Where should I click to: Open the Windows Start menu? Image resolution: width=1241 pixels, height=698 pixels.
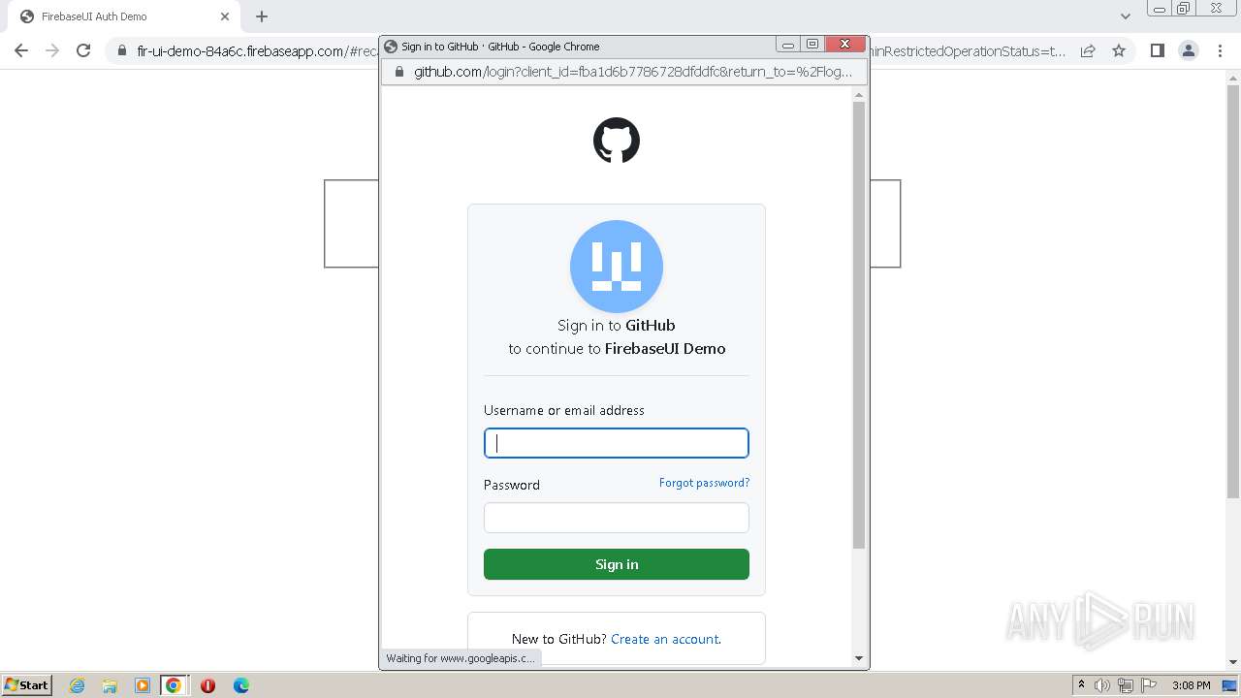[x=27, y=684]
